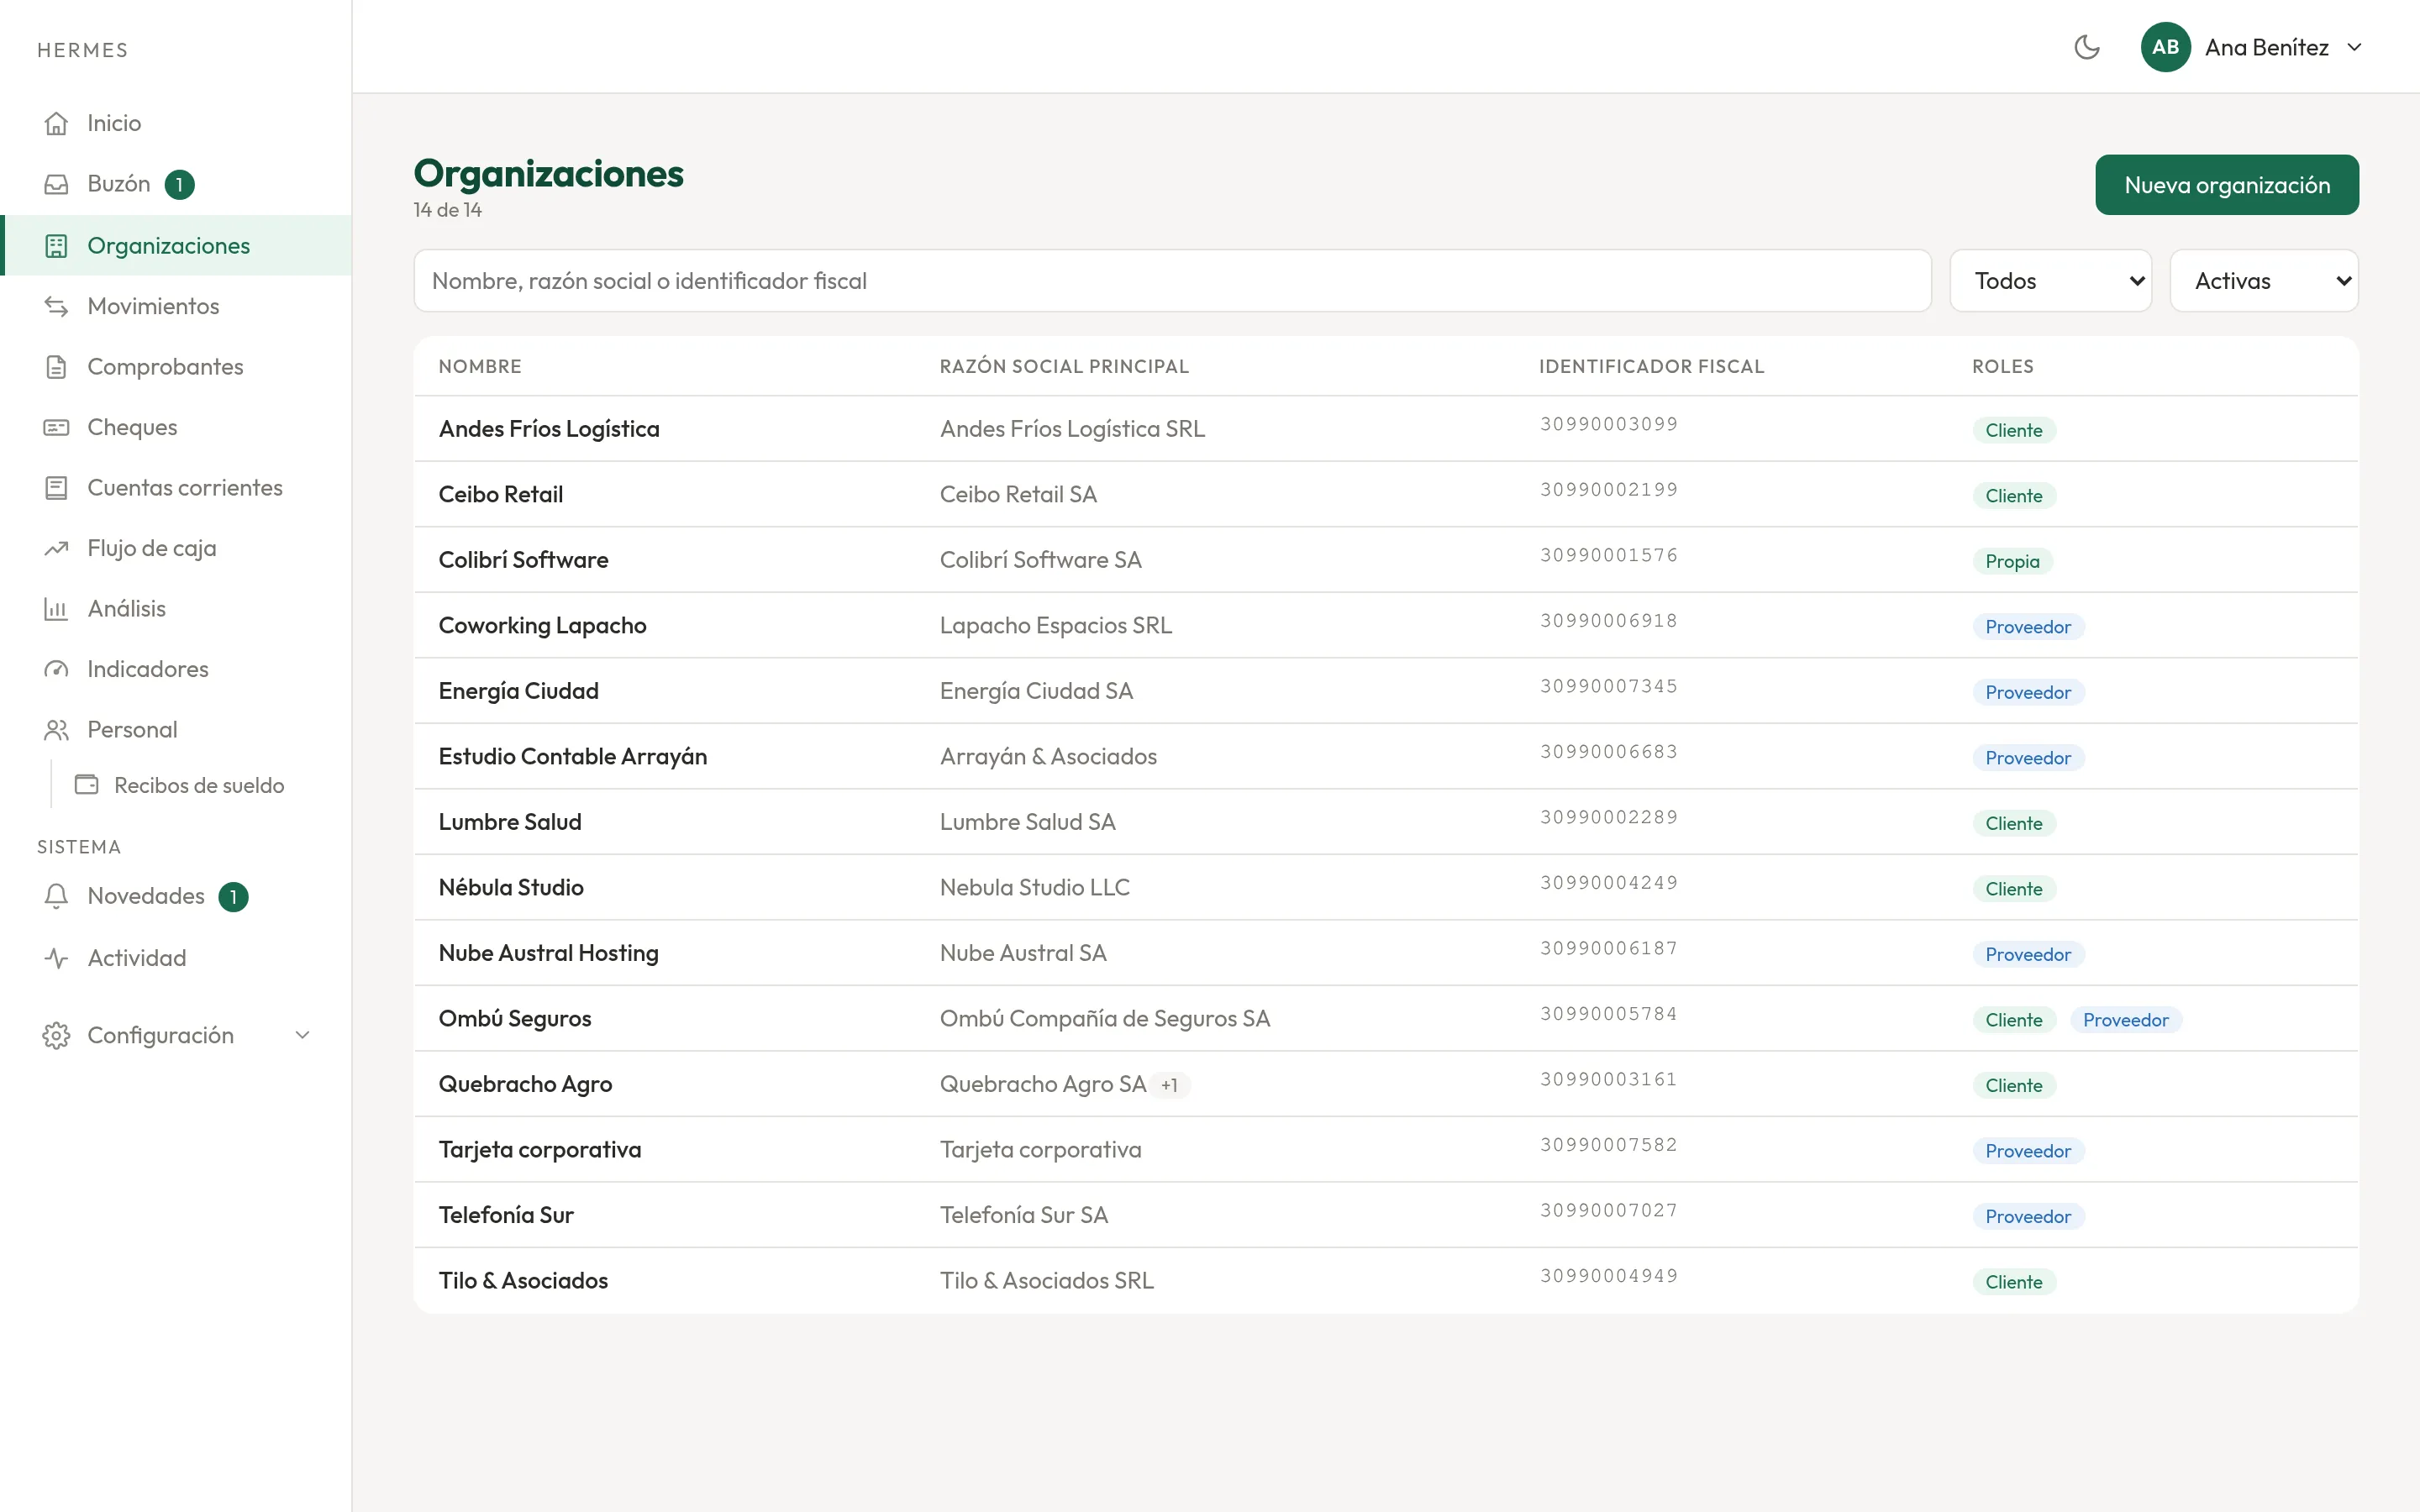
Task: Click the Buzón unread count badge
Action: coord(179,185)
